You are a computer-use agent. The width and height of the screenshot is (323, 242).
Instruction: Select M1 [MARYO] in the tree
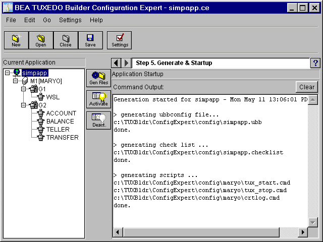[x=46, y=81]
